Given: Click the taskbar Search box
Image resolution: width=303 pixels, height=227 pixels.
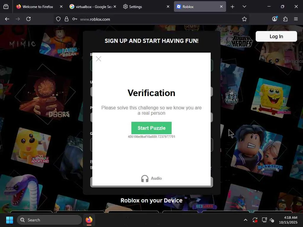Looking at the screenshot, I should (x=49, y=220).
